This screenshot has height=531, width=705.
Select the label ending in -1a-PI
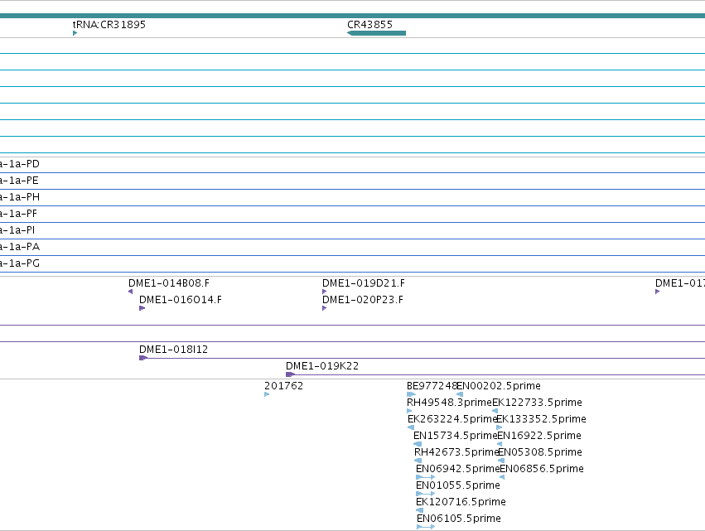point(17,230)
